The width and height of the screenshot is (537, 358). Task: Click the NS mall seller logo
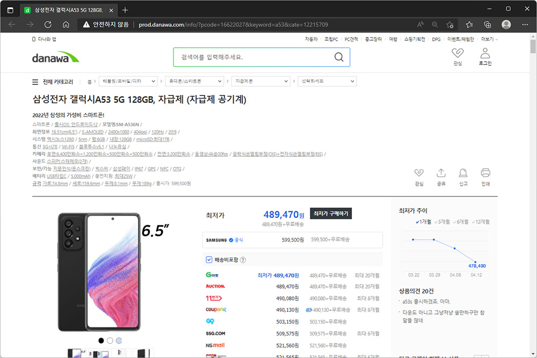click(215, 345)
